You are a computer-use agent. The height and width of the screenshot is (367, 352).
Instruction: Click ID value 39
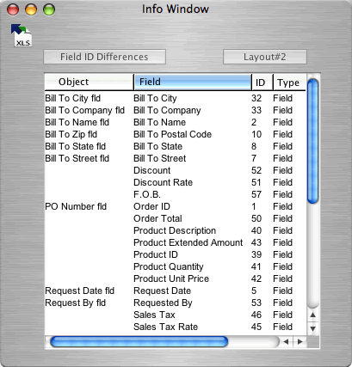click(256, 254)
